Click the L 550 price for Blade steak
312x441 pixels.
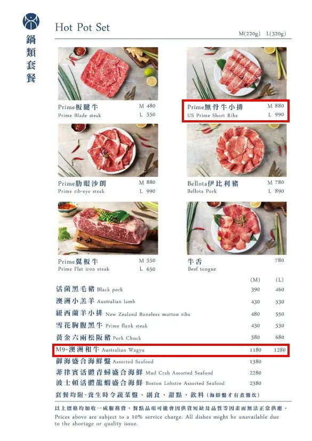(147, 115)
